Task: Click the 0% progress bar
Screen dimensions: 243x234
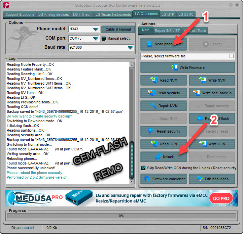Action: click(121, 216)
